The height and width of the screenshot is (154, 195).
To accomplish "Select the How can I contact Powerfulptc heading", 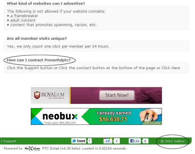I will click(x=39, y=60).
